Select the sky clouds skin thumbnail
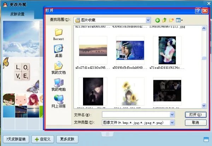 pyautogui.click(x=21, y=39)
